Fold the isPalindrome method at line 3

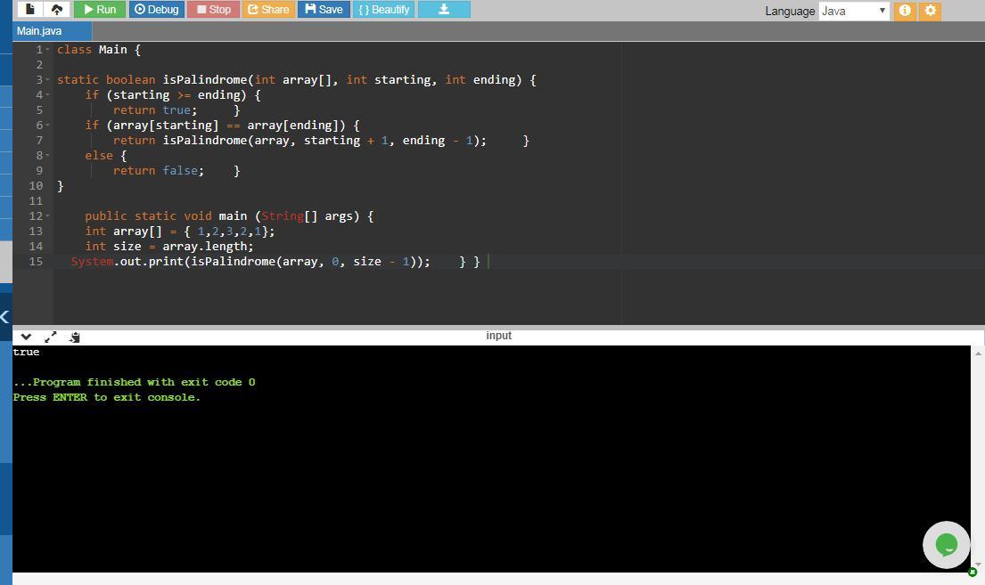pos(46,80)
